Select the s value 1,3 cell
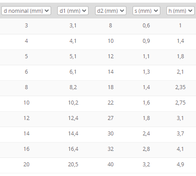The width and height of the screenshot is (196, 176). click(x=146, y=72)
